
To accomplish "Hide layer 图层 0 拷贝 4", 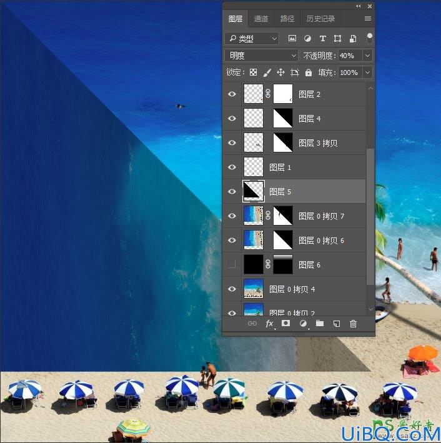I will point(232,289).
